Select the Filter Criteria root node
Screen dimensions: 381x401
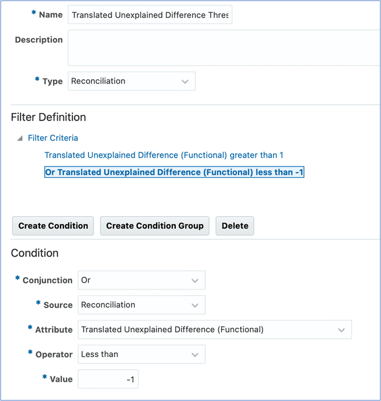pyautogui.click(x=53, y=138)
